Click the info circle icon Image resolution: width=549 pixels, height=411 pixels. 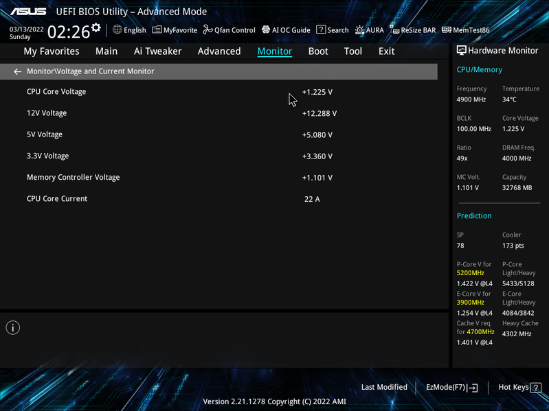tap(13, 328)
